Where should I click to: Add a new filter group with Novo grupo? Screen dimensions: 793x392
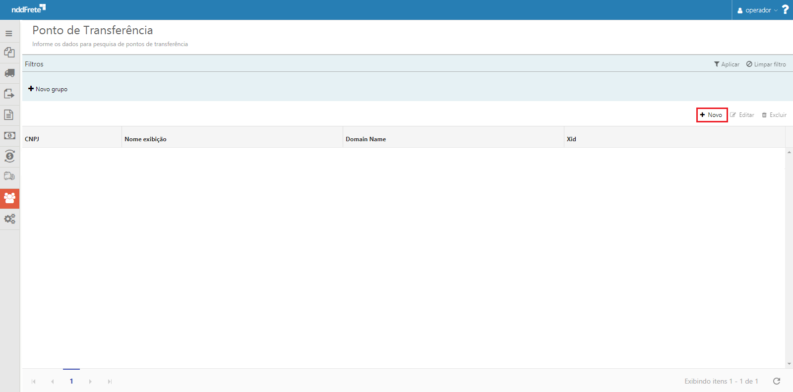[48, 89]
